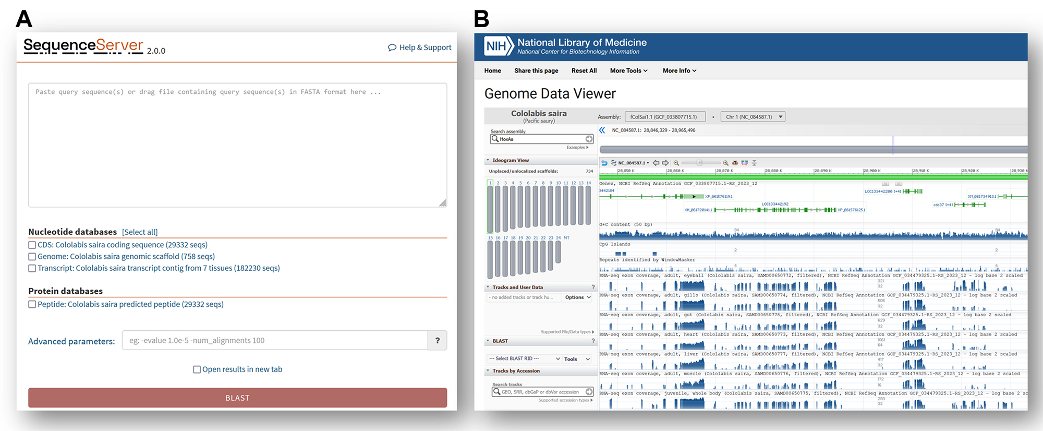Open the Chr 1 chromosome dropdown
Image resolution: width=1043 pixels, height=431 pixels.
click(753, 117)
